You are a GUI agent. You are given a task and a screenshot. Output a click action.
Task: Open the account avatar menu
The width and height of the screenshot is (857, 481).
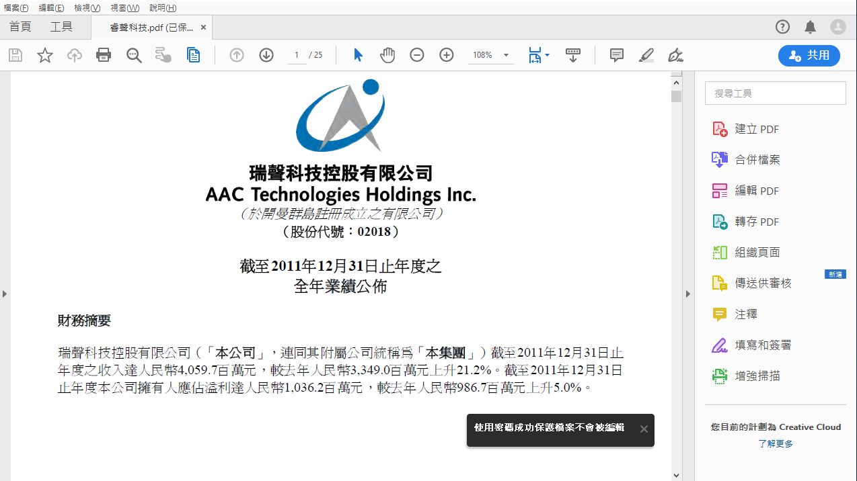837,27
